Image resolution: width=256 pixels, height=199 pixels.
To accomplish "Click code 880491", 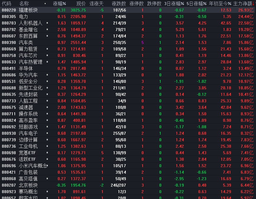I will click(x=9, y=68).
